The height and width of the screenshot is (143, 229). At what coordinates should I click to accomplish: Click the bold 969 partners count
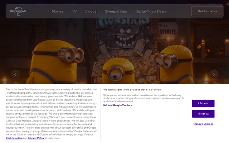(80, 96)
